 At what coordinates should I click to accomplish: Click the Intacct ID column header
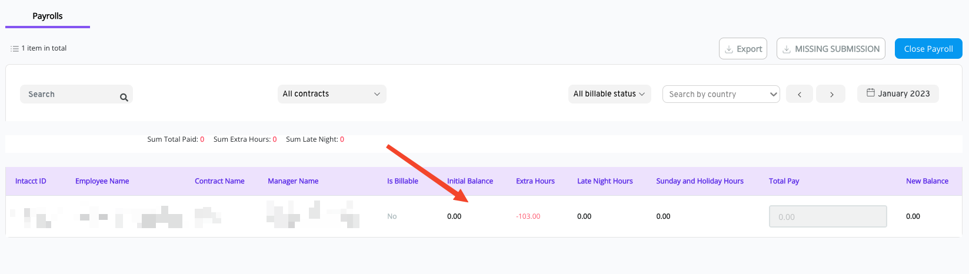31,181
